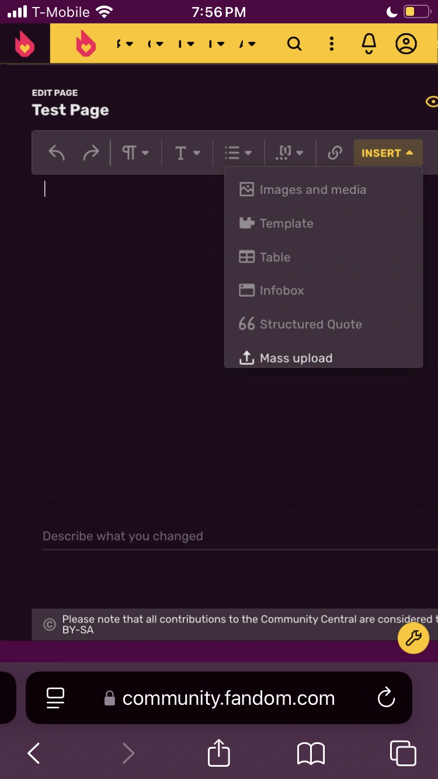This screenshot has height=779, width=438.
Task: Tap the Fandom flame logo in yellow bar
Action: [x=86, y=44]
